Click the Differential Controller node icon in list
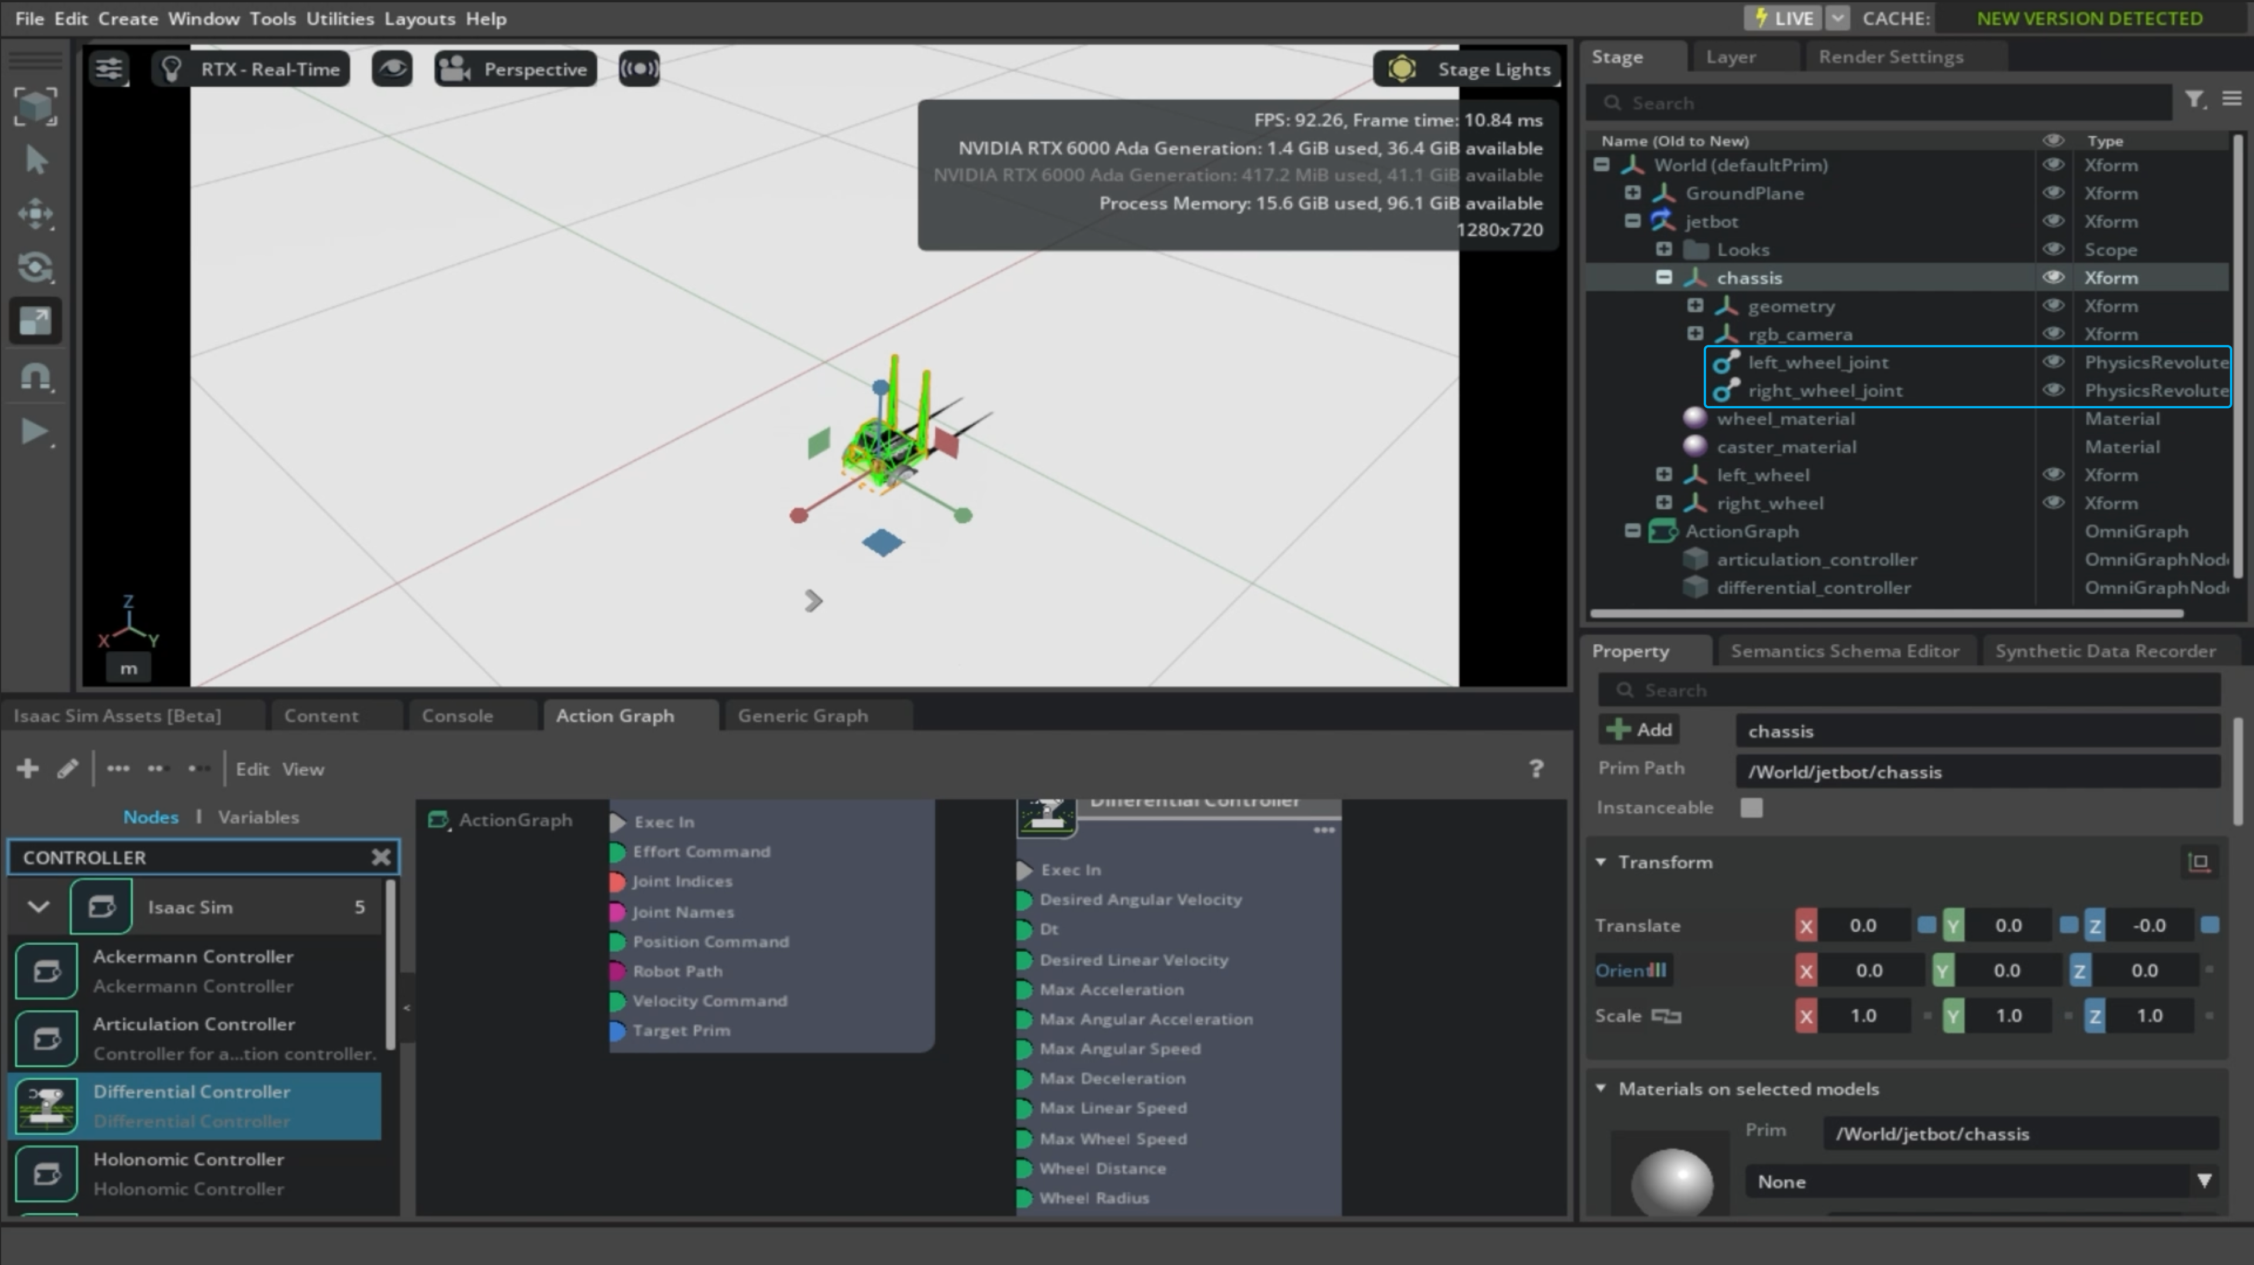Viewport: 2254px width, 1265px height. (x=46, y=1106)
